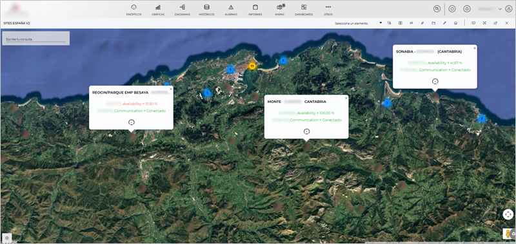Click Communication = Conectado in Sonabia popup
Viewport: 516px width, 244px height.
point(445,70)
